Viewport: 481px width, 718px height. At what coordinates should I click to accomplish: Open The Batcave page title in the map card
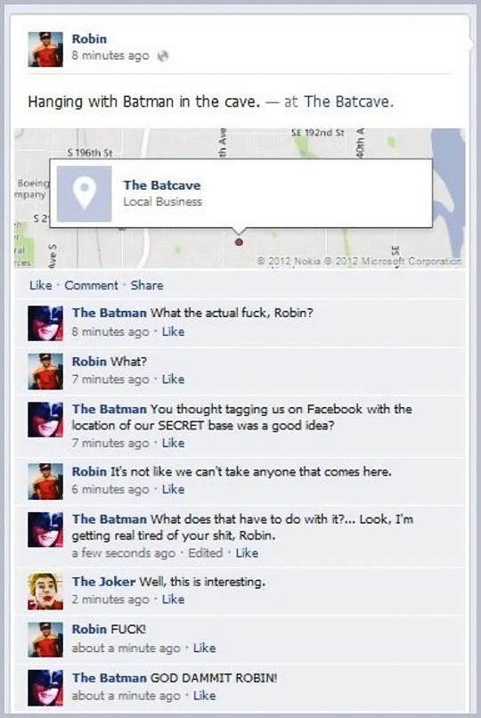(x=161, y=185)
